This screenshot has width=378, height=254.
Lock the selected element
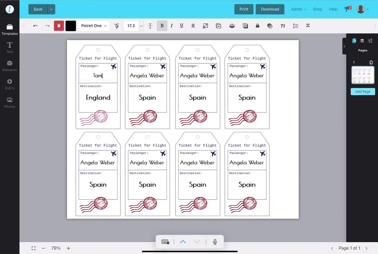click(258, 26)
